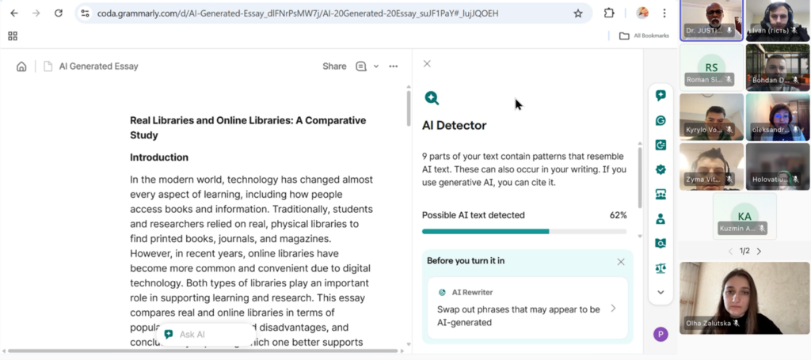
Task: Click the comments icon beside Share
Action: pos(361,66)
